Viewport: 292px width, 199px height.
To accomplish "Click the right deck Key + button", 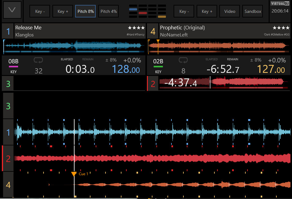I will click(207, 11).
